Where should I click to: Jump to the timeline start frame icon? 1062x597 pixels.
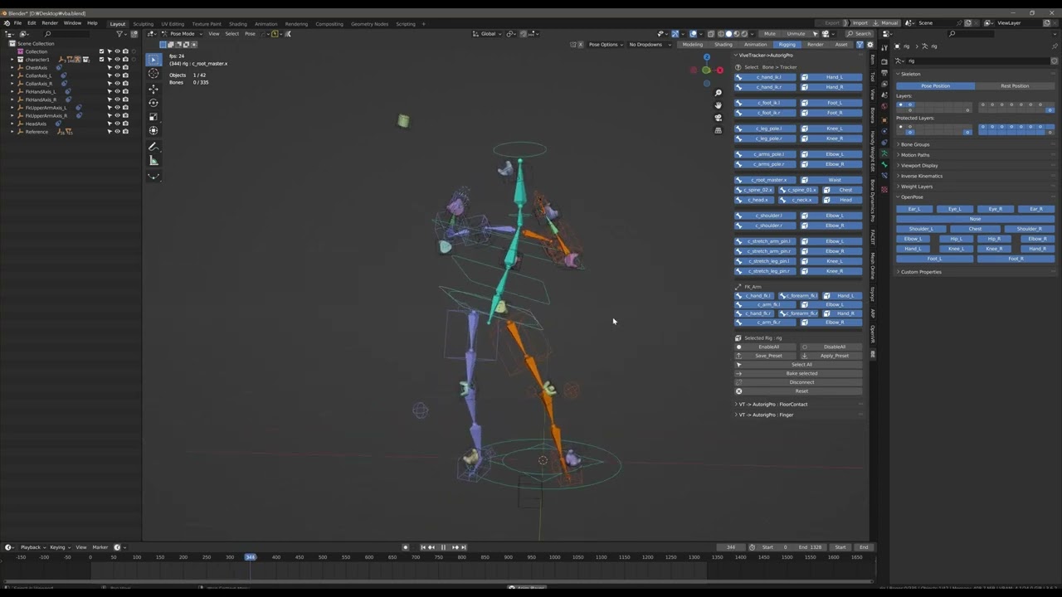423,547
